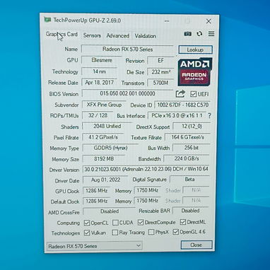270x270 pixels.
Task: Click the Shaders value 2048 Unified
Action: (107, 127)
